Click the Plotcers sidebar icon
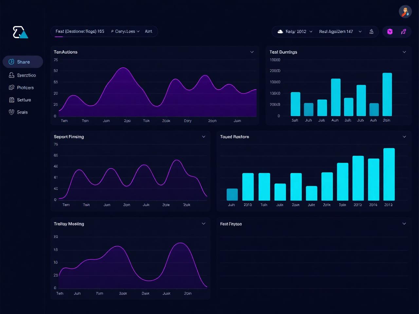The width and height of the screenshot is (419, 314). (11, 88)
